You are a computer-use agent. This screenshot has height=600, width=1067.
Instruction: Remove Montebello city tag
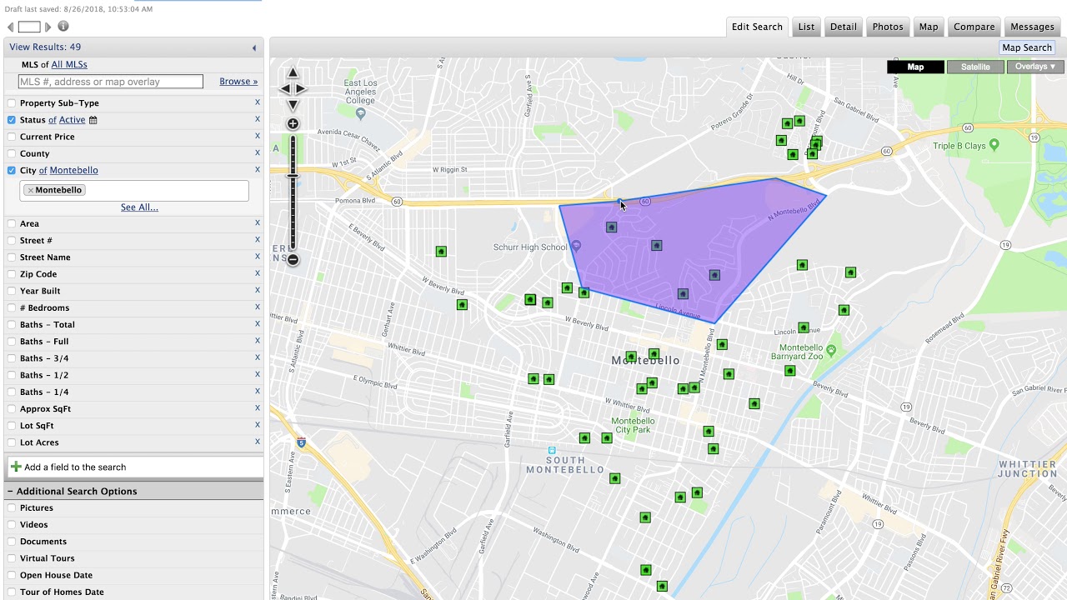point(31,190)
